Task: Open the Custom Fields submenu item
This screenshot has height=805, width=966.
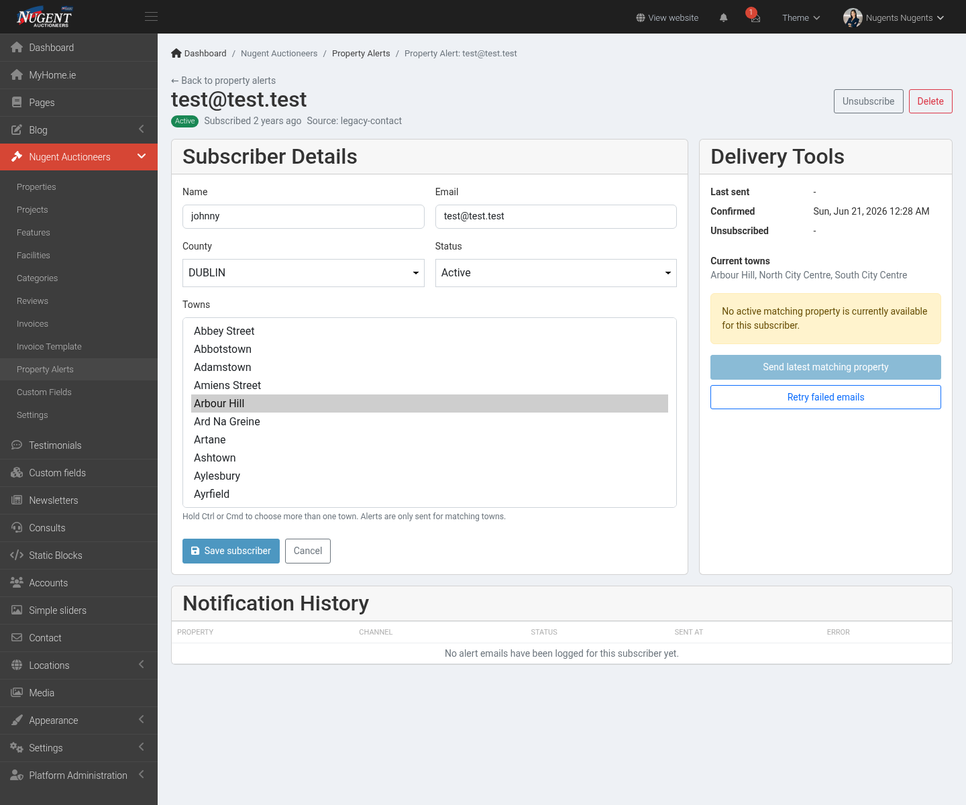Action: 78,392
